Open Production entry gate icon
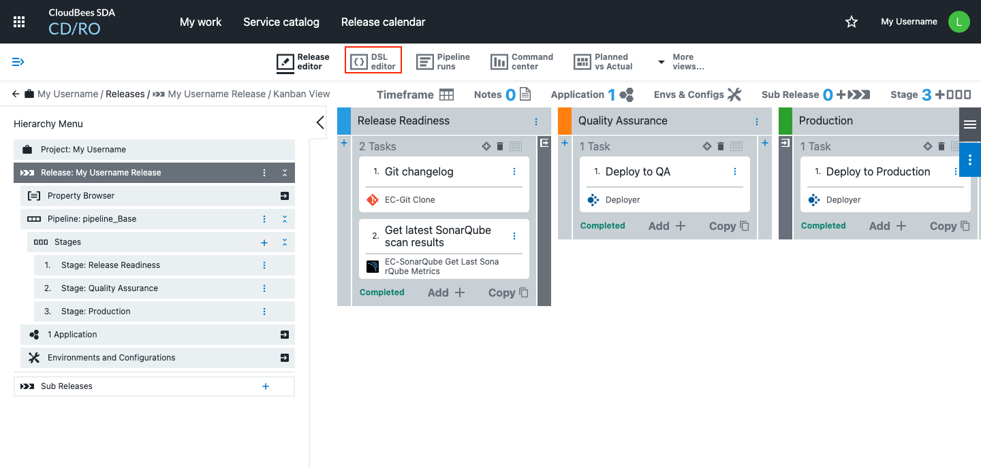Image resolution: width=981 pixels, height=470 pixels. [785, 143]
